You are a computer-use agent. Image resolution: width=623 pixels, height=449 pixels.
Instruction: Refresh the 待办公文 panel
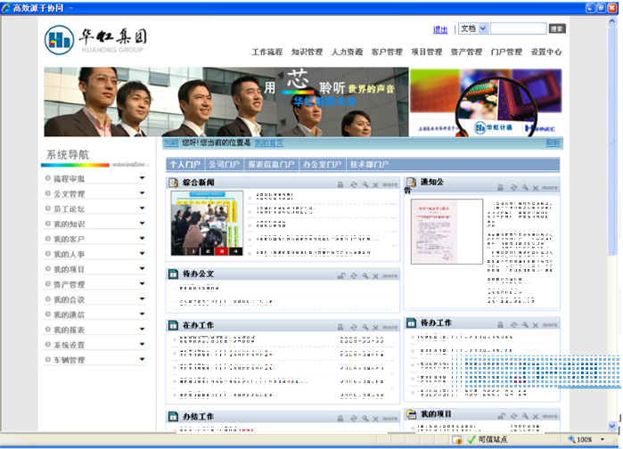click(x=353, y=276)
